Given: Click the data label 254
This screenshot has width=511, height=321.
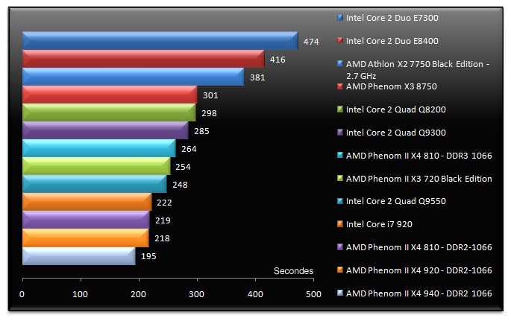Looking at the screenshot, I should [183, 167].
